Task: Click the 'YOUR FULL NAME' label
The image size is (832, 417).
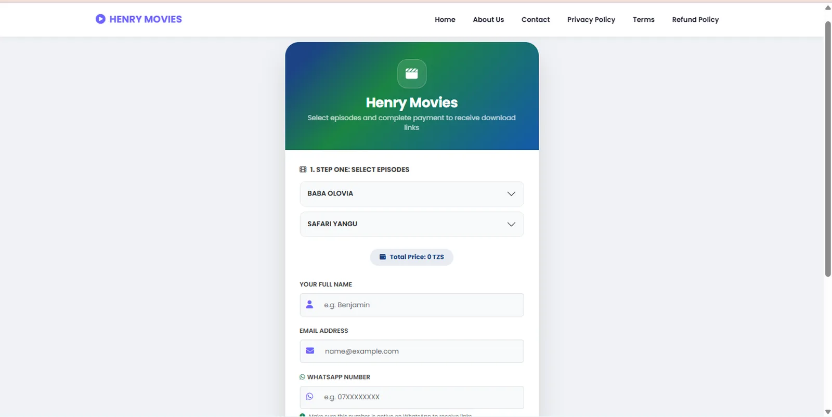Action: 326,284
